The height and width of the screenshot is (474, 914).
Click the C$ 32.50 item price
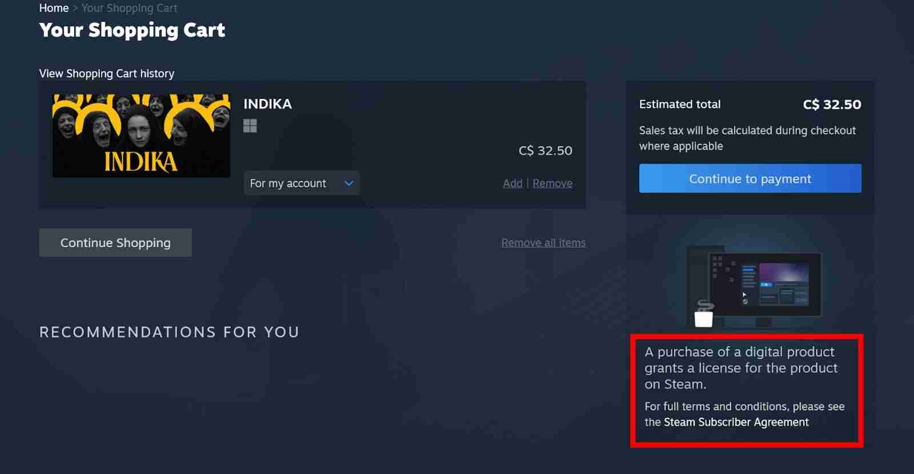point(546,151)
